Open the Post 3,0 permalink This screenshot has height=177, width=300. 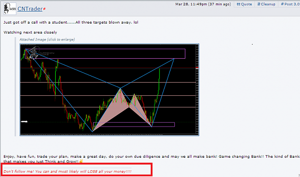pos(290,4)
